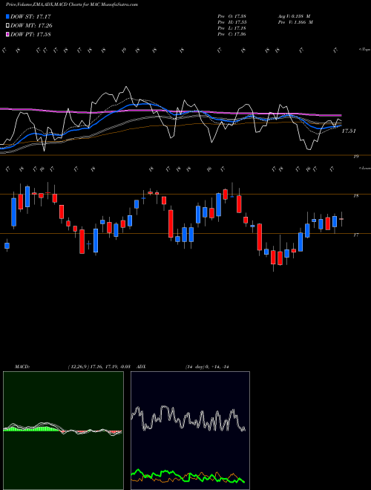Click inside the green MACD histogram panel
Viewport: 371px width, 490px height.
tap(63, 431)
